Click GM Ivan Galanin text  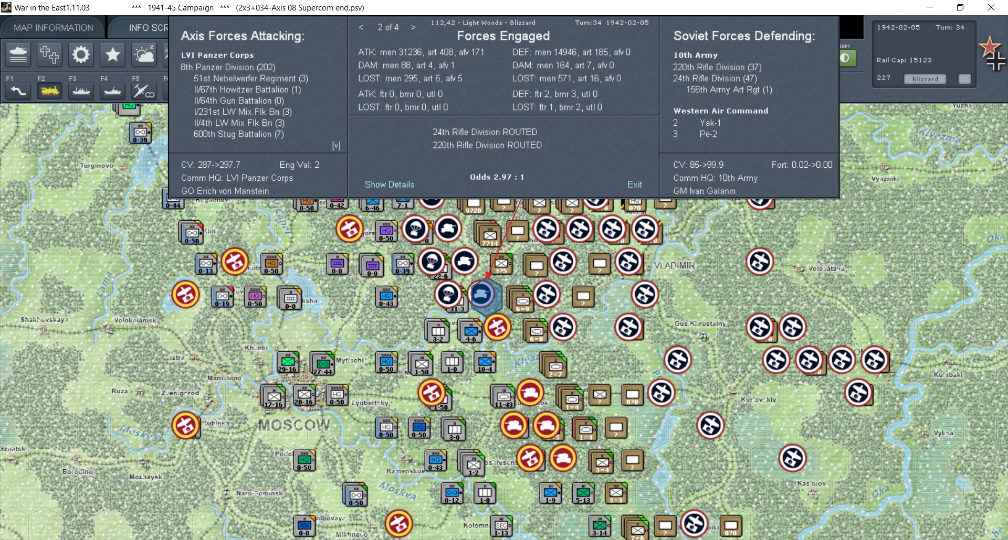(705, 191)
